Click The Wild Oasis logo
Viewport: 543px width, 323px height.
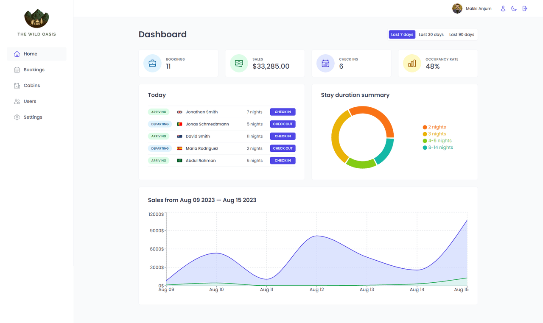click(x=36, y=19)
